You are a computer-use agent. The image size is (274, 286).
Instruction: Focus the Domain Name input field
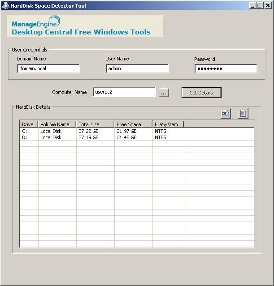(48, 68)
